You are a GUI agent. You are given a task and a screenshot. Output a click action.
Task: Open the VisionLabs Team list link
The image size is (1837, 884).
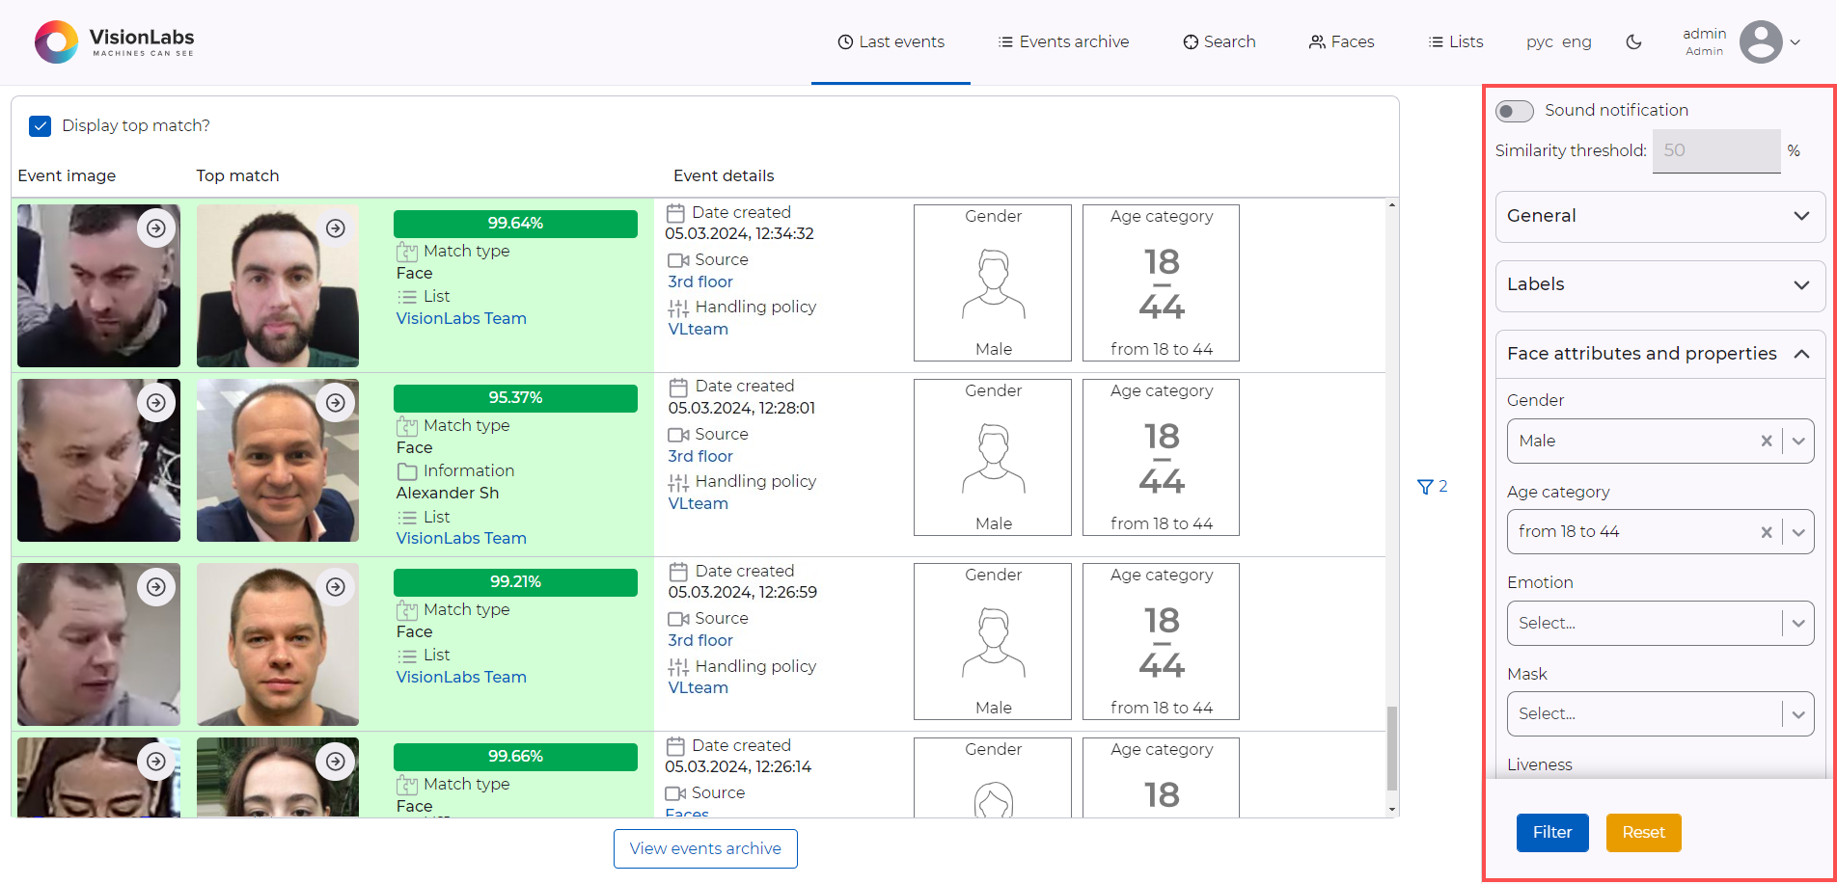461,317
